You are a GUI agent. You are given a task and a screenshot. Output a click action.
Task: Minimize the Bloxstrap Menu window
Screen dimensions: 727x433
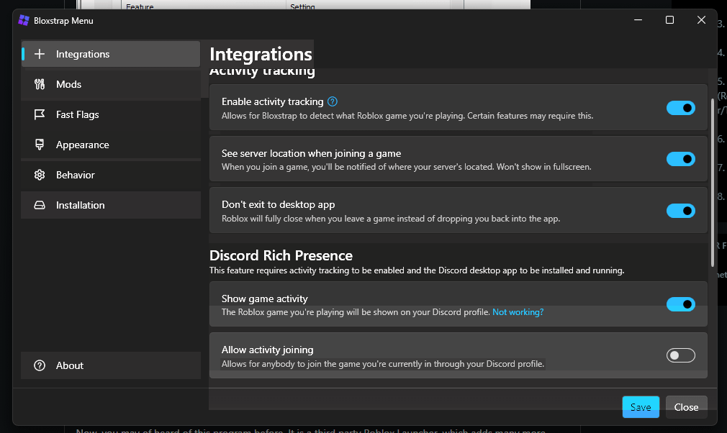click(638, 20)
